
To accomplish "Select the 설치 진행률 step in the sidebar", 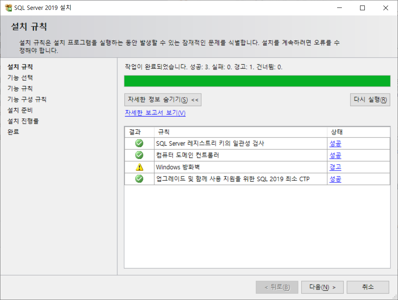I will tap(23, 121).
